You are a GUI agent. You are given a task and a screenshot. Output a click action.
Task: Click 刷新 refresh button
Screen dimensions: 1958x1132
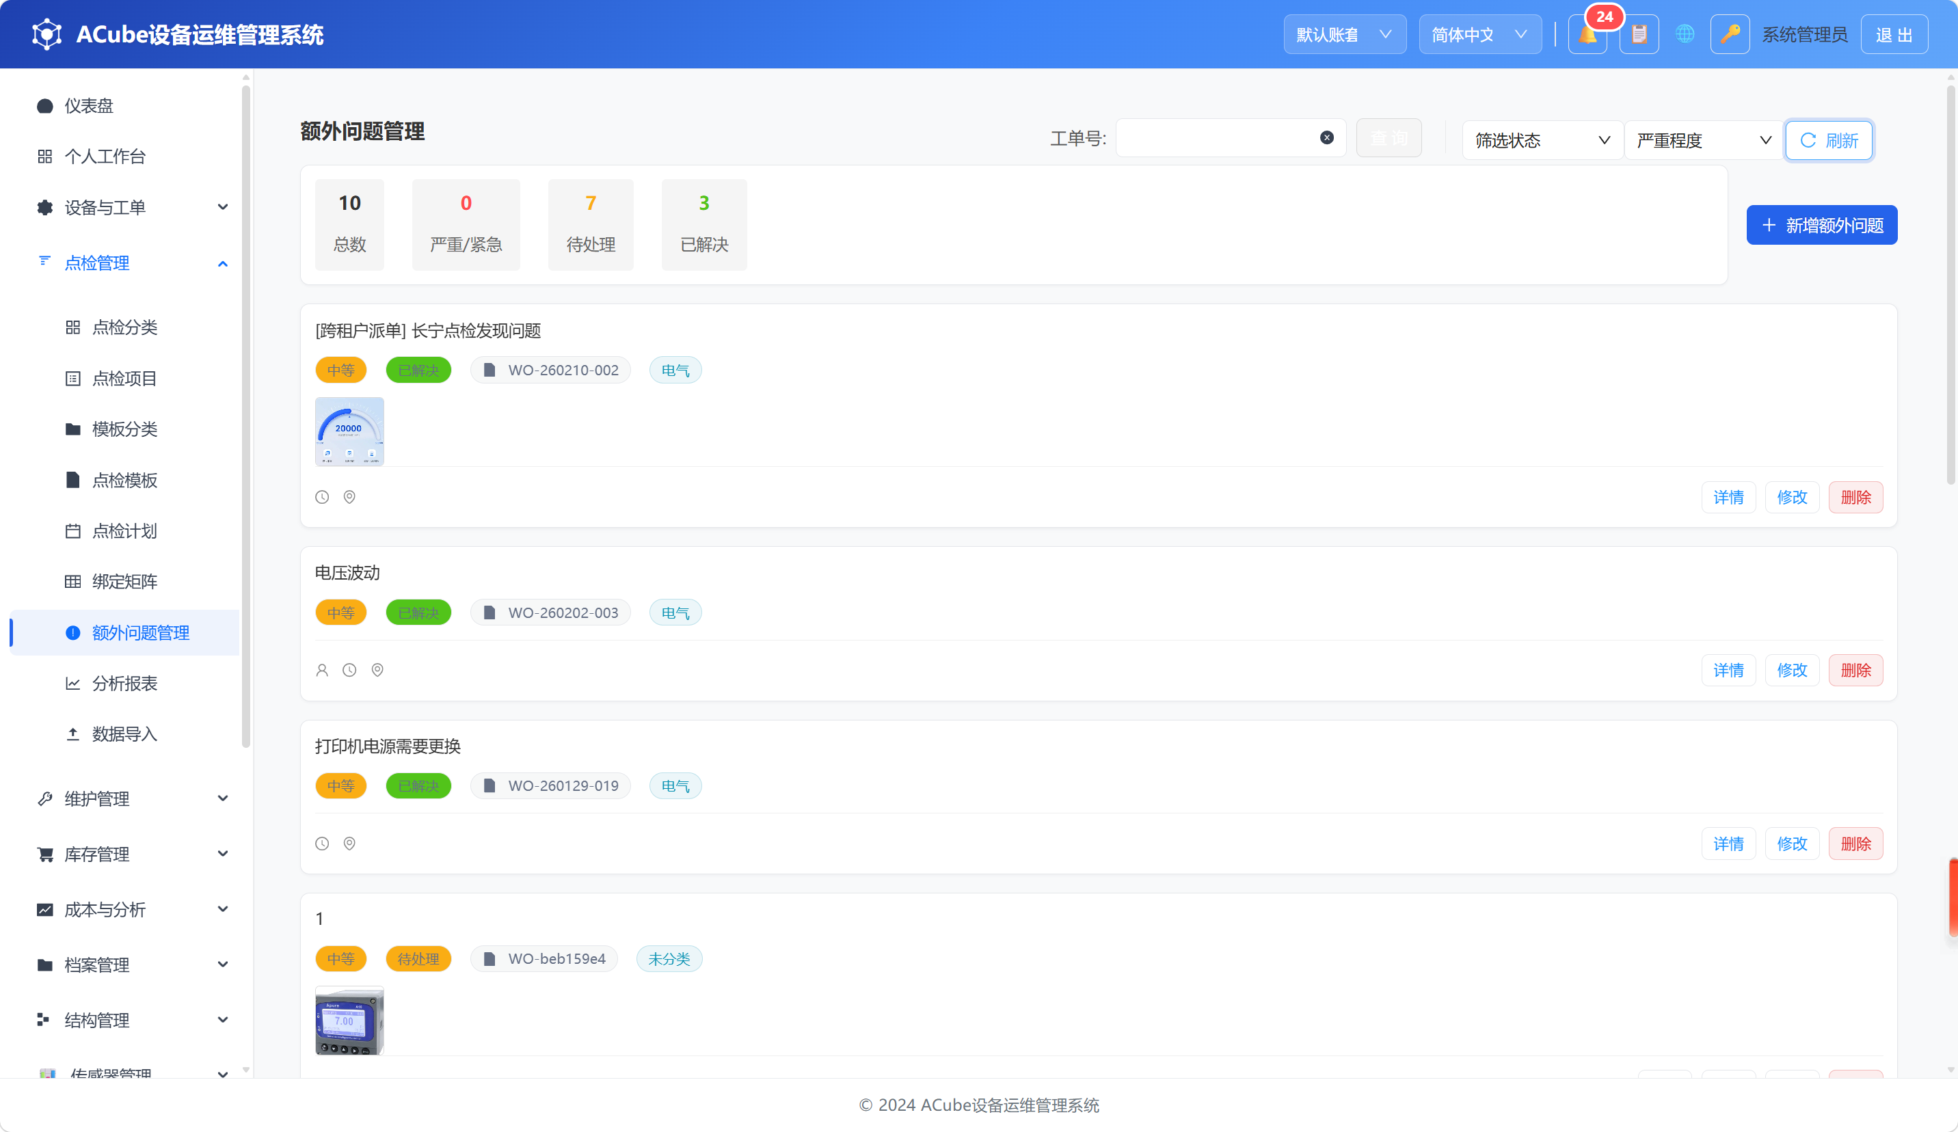[x=1828, y=141]
